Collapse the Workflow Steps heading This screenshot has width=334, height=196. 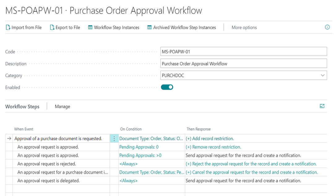pyautogui.click(x=22, y=107)
